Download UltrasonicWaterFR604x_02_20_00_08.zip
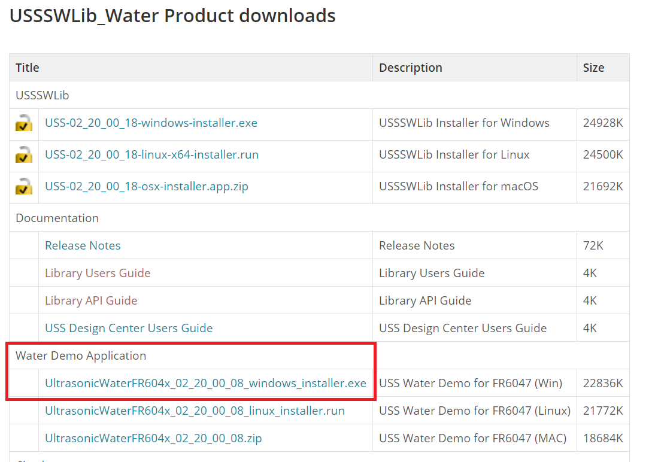This screenshot has width=655, height=462. click(x=153, y=439)
